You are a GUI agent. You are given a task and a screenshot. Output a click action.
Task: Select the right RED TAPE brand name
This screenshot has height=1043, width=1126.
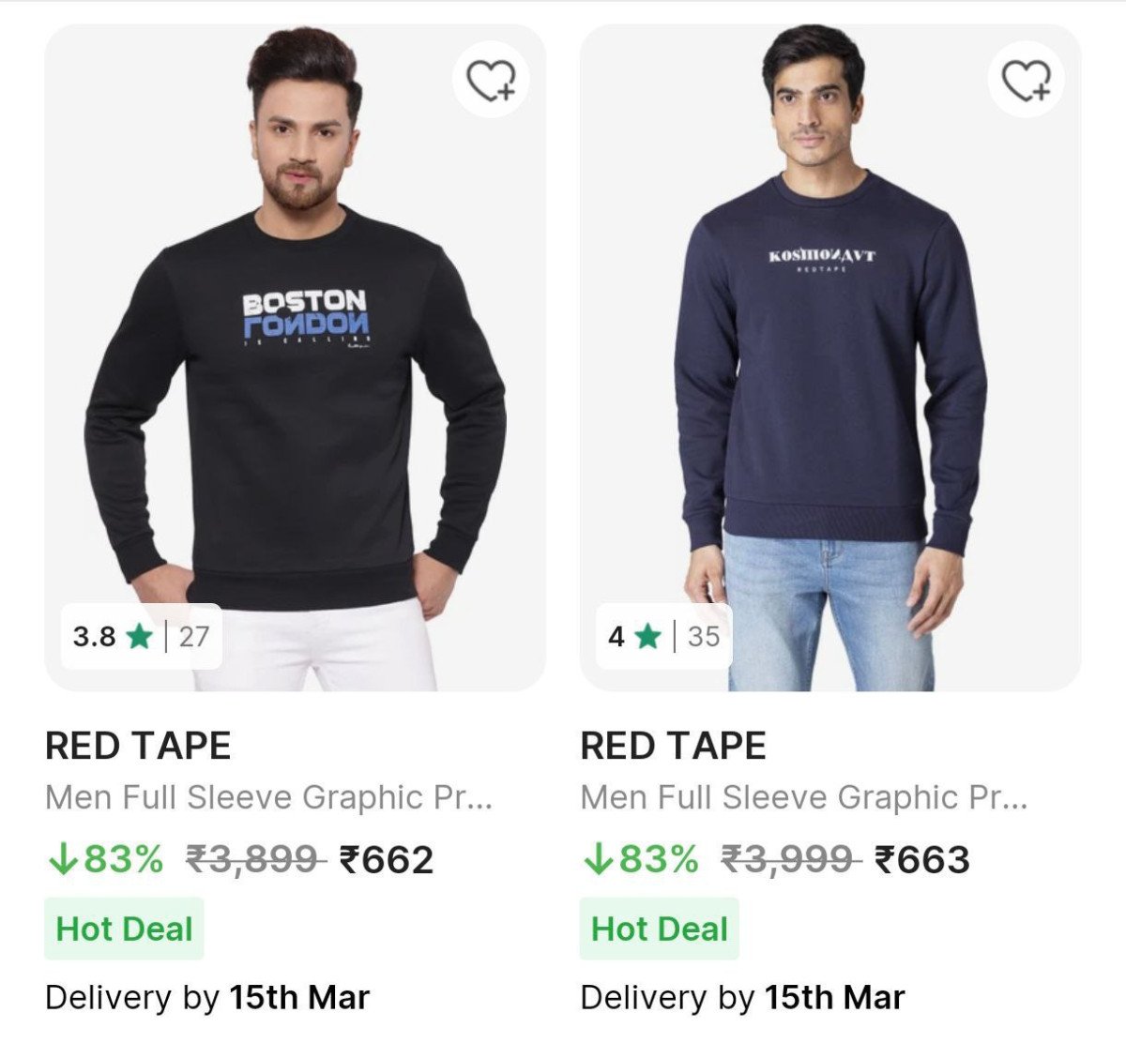[673, 748]
